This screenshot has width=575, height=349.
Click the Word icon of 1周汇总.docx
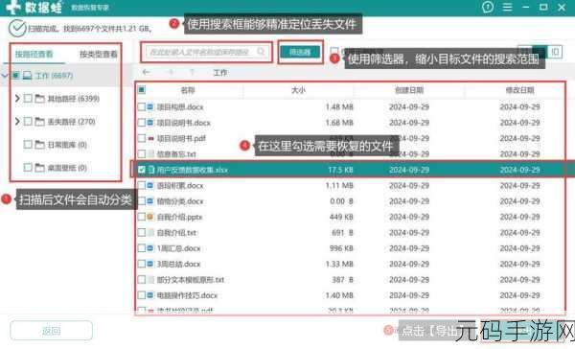click(150, 248)
